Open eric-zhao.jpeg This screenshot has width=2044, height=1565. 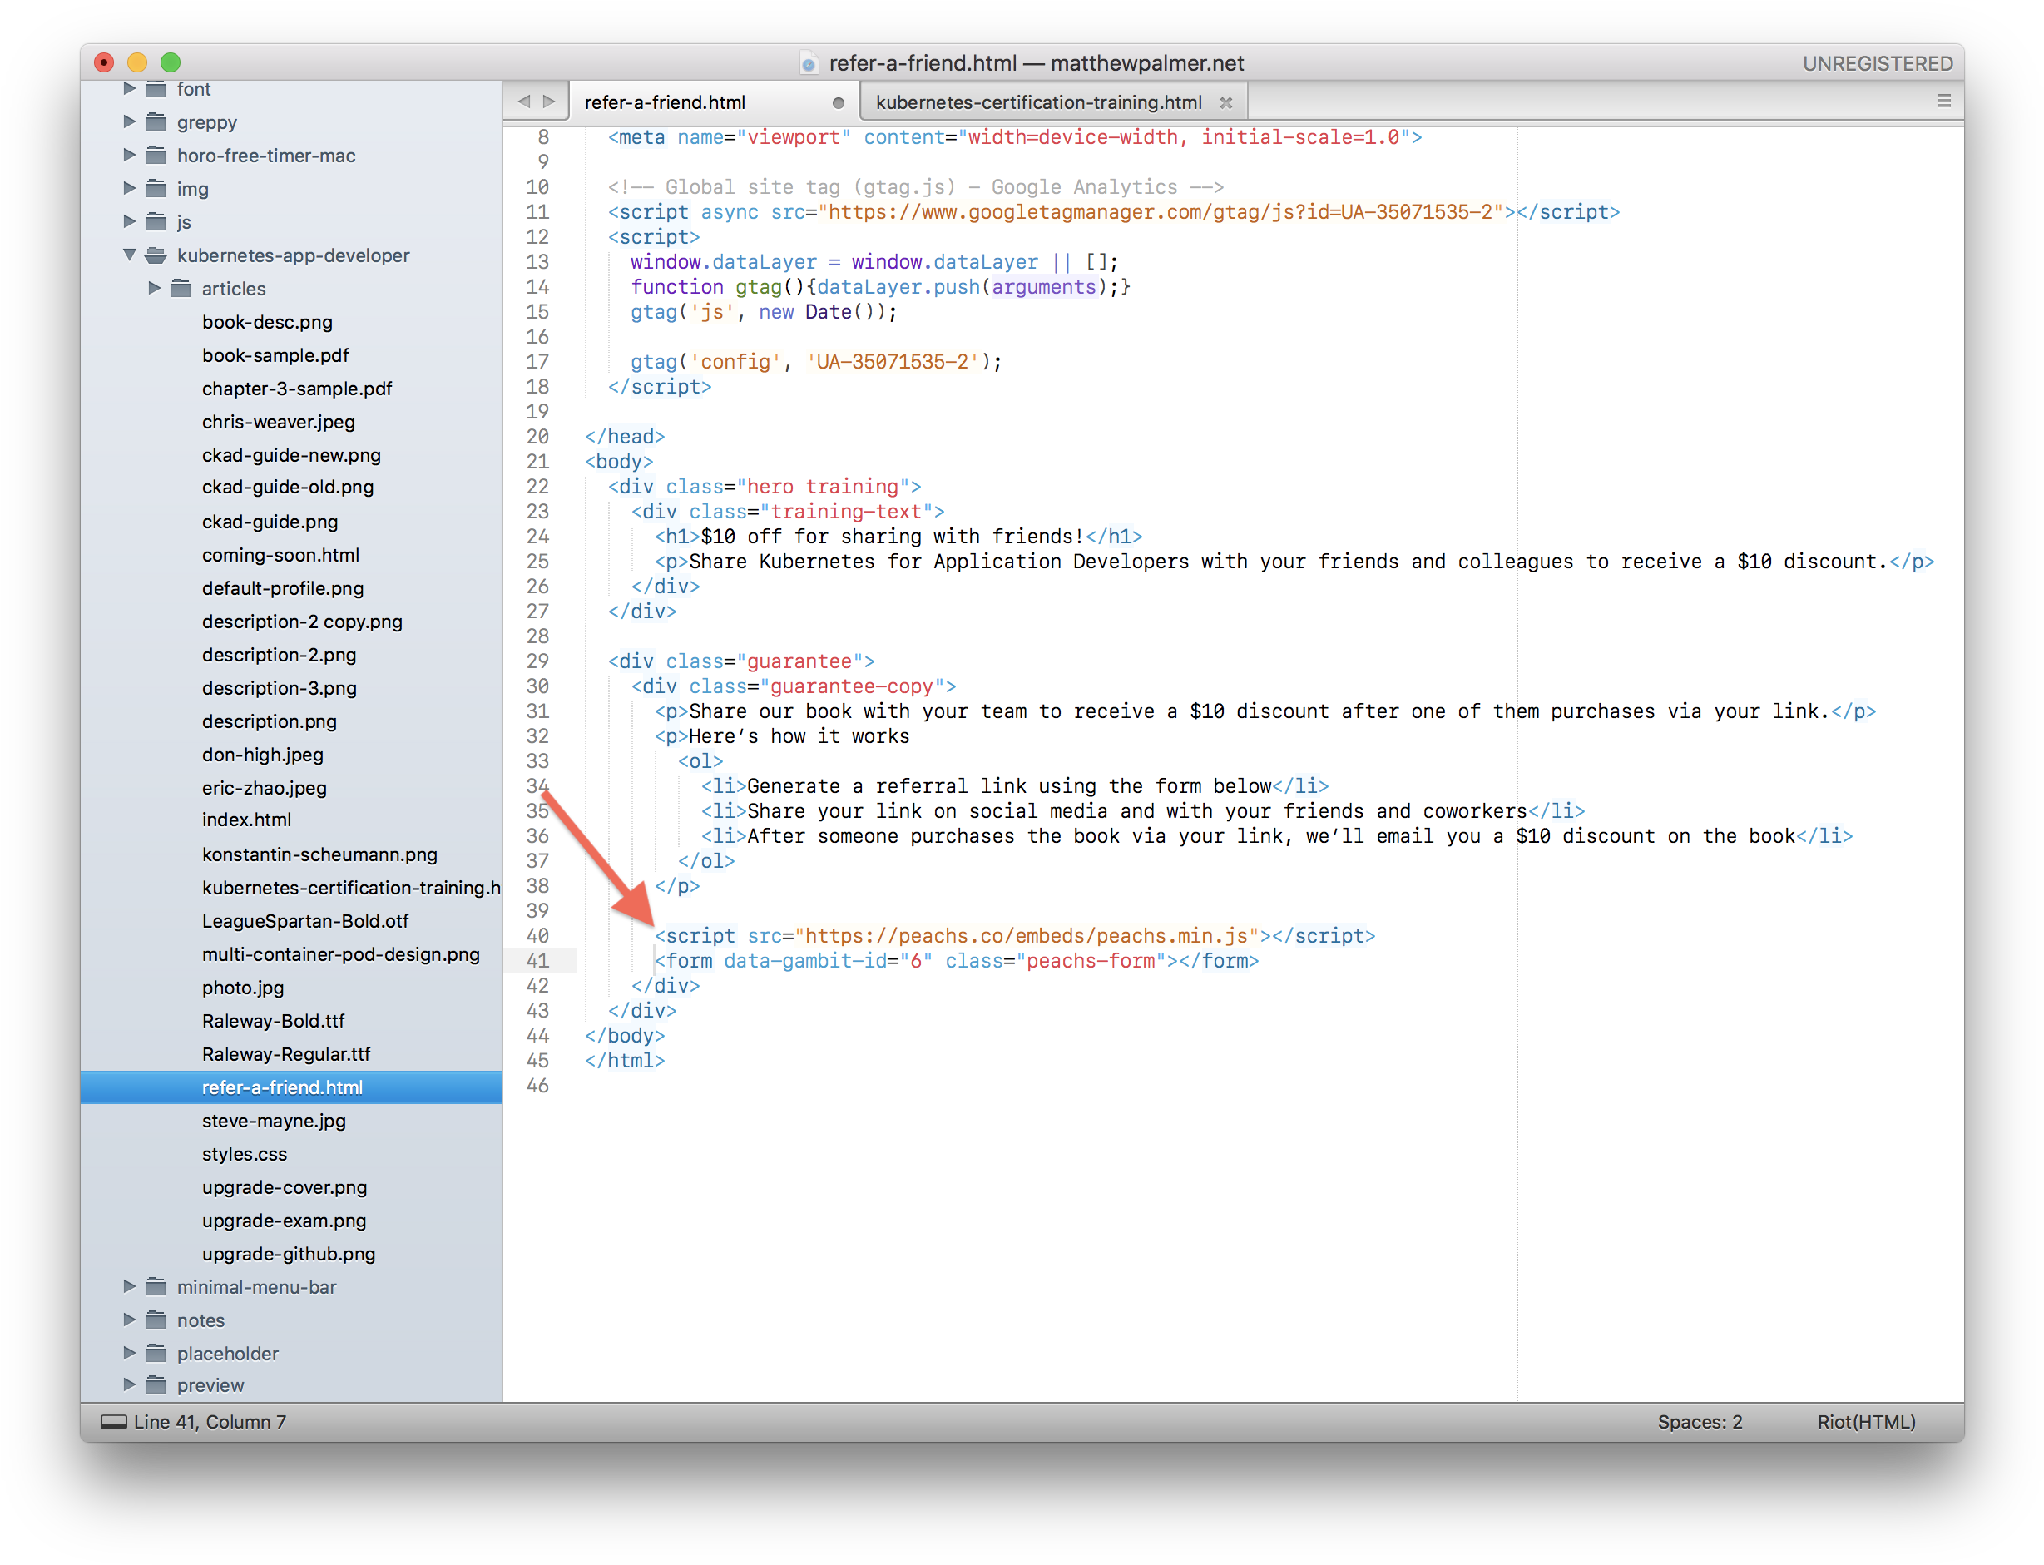click(265, 788)
